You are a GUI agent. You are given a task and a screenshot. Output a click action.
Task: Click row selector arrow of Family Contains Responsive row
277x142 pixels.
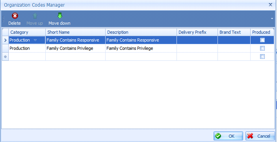pyautogui.click(x=5, y=40)
